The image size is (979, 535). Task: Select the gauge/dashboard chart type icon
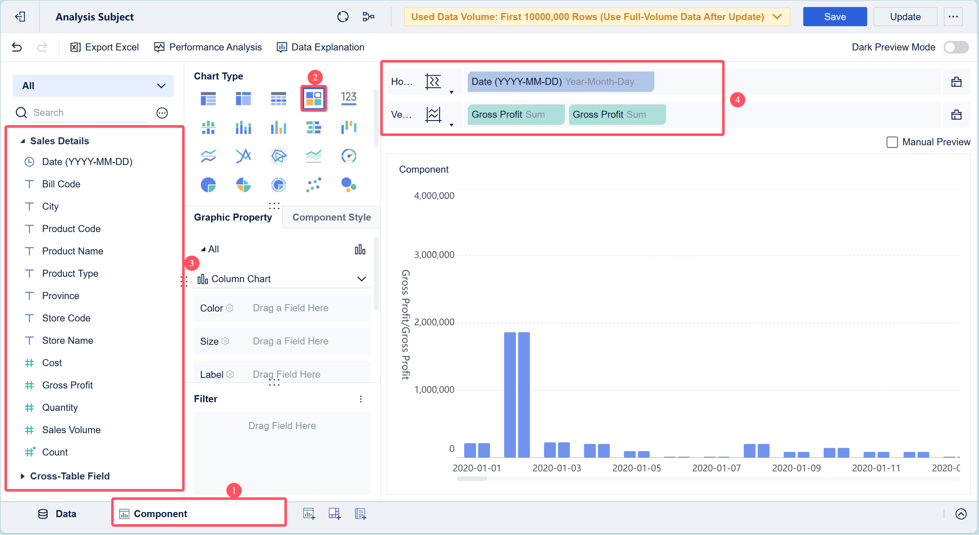pyautogui.click(x=349, y=156)
